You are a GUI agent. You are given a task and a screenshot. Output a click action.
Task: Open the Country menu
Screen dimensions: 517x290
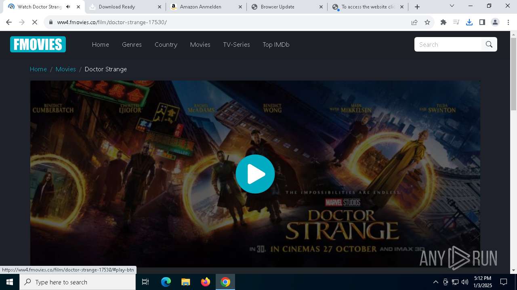point(166,45)
